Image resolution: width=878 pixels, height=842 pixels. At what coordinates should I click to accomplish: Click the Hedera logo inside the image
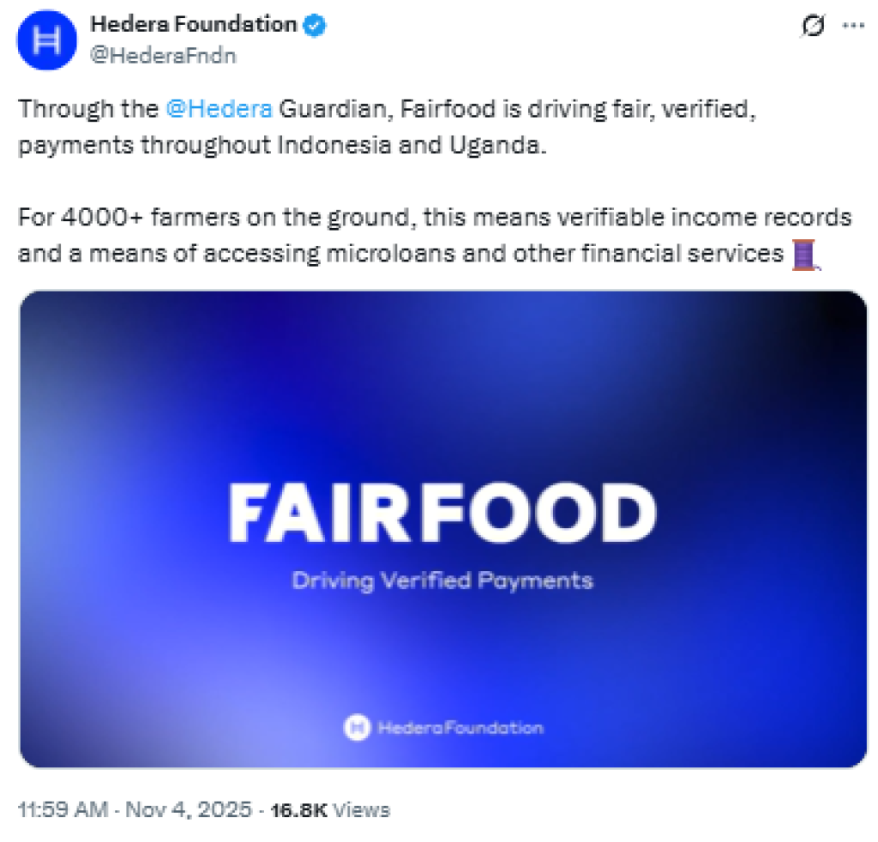357,727
